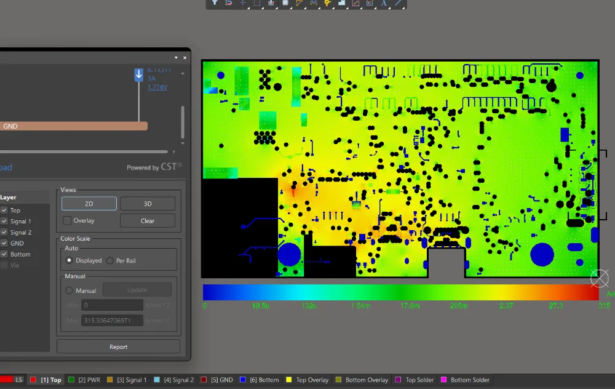615x389 pixels.
Task: Click the horizontal scrollbar in network view
Action: (x=84, y=151)
